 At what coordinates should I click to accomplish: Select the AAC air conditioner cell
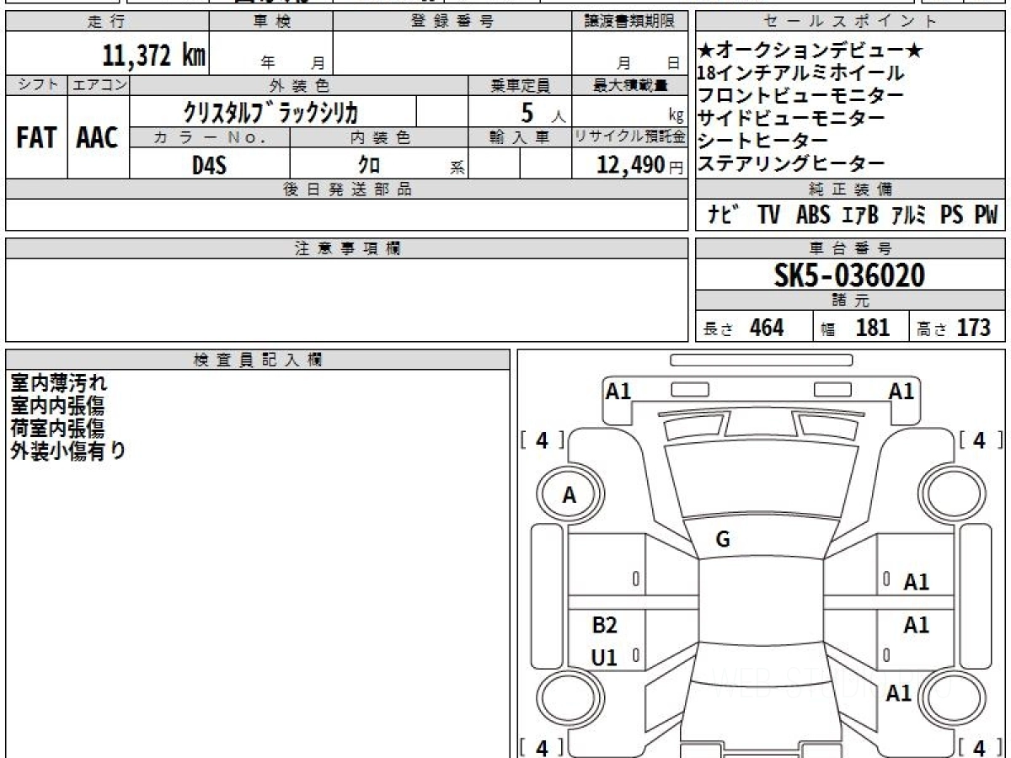pyautogui.click(x=98, y=138)
